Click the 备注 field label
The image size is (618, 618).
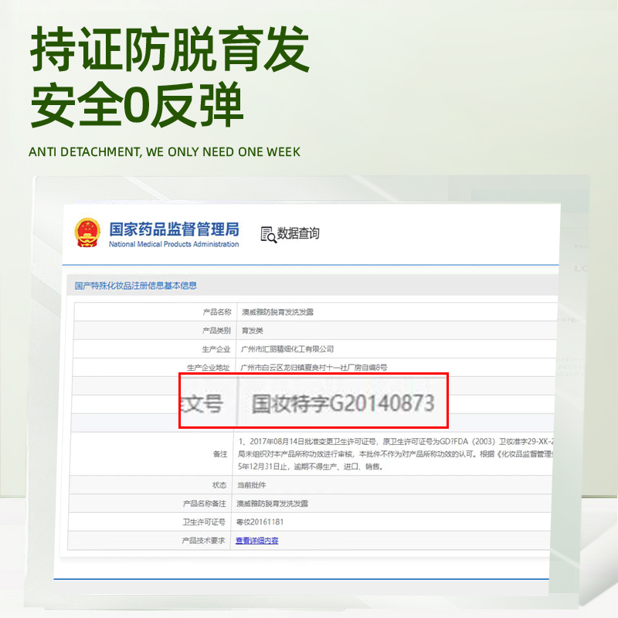pyautogui.click(x=220, y=454)
